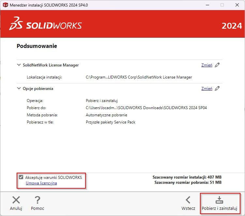Collapse the Opcje pobierania section
The image size is (245, 216).
pyautogui.click(x=19, y=88)
